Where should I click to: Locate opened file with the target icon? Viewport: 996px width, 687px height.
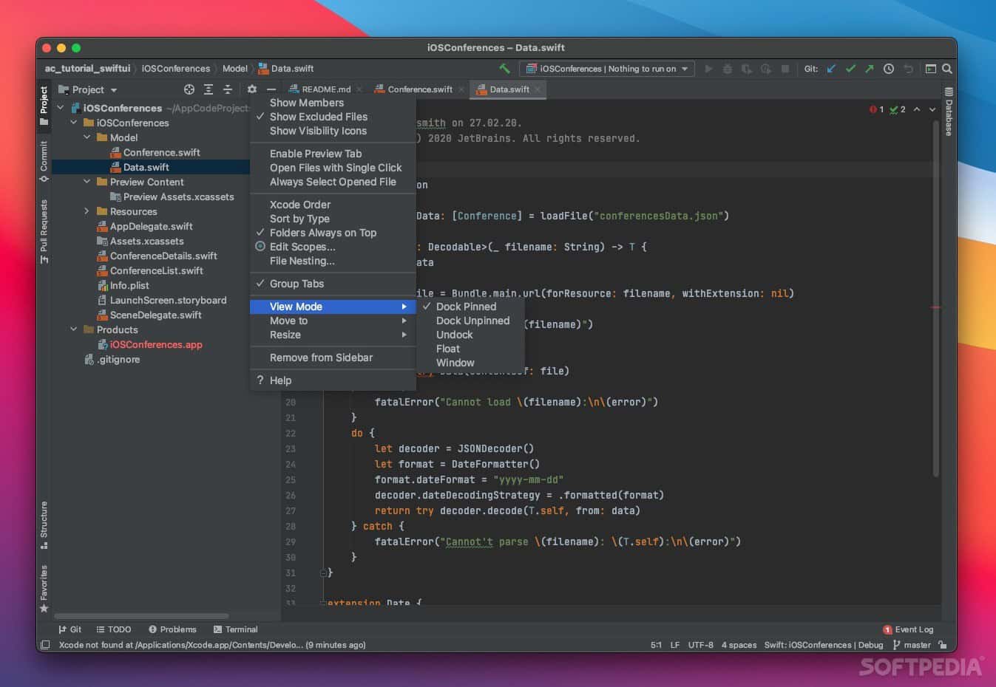coord(189,89)
